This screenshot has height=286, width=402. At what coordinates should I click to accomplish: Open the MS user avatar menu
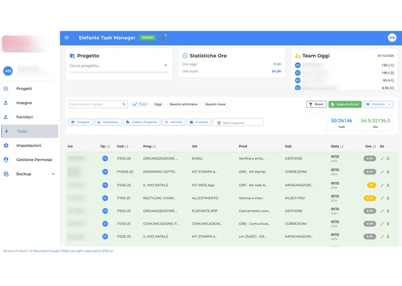(392, 38)
